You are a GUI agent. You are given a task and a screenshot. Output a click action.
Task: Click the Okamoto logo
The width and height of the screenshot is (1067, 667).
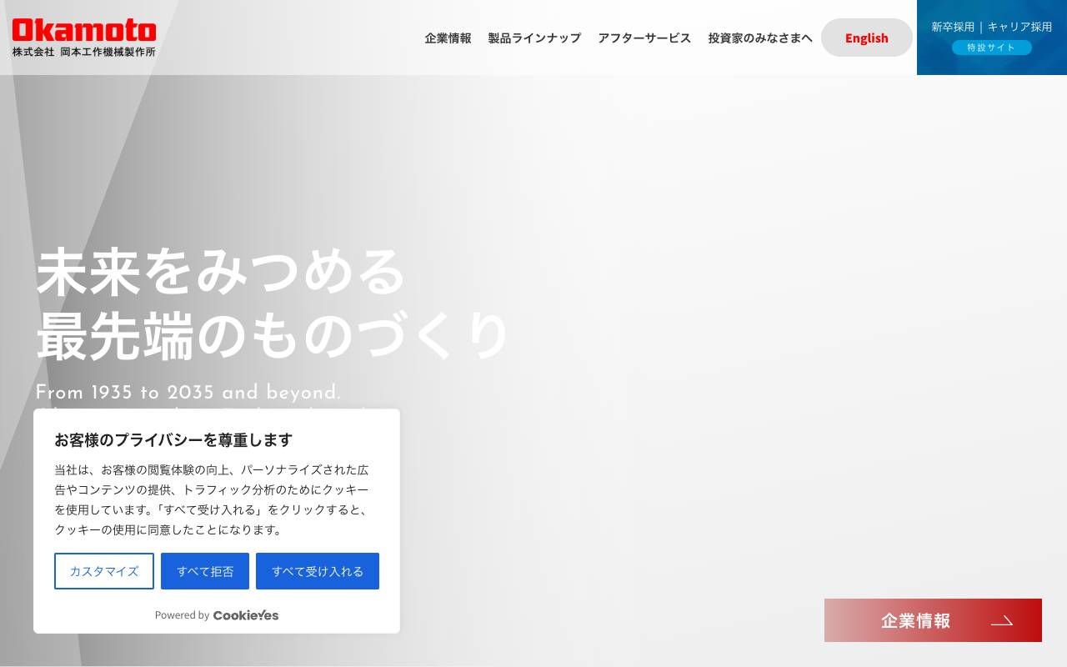tap(83, 29)
